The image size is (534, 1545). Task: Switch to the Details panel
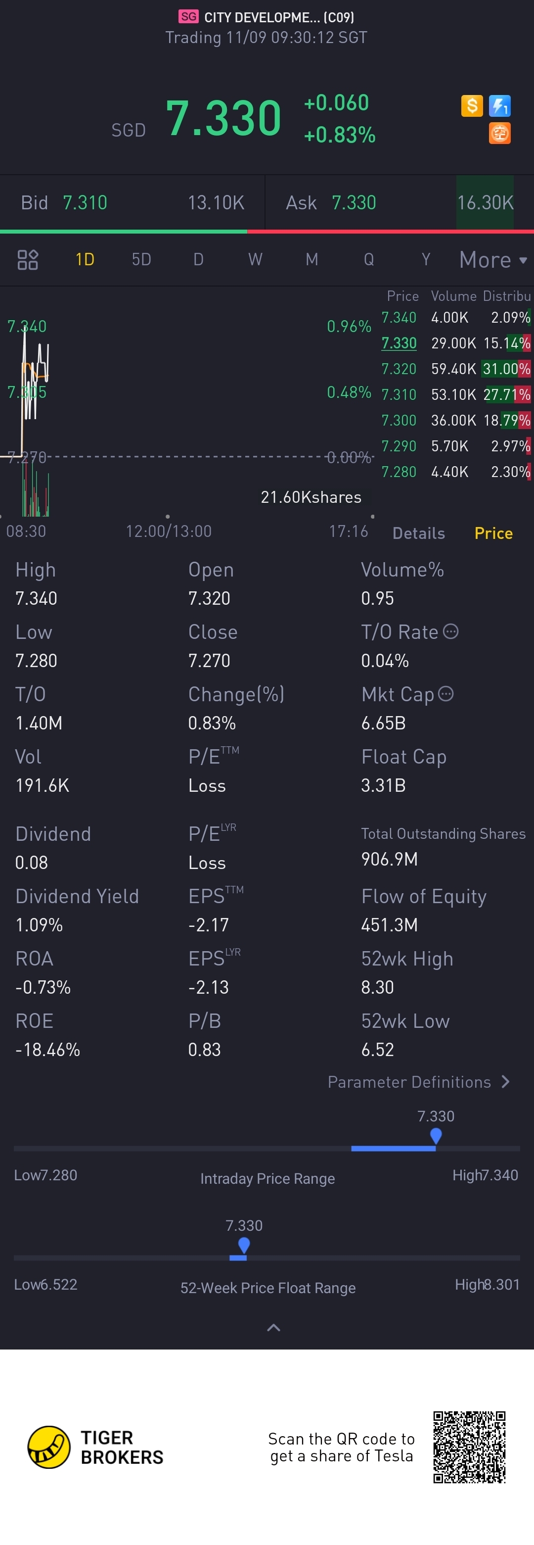[x=418, y=533]
